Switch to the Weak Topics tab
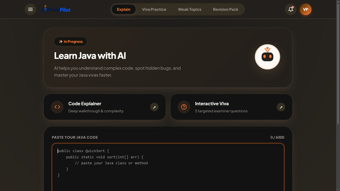The width and height of the screenshot is (340, 191). click(x=189, y=9)
